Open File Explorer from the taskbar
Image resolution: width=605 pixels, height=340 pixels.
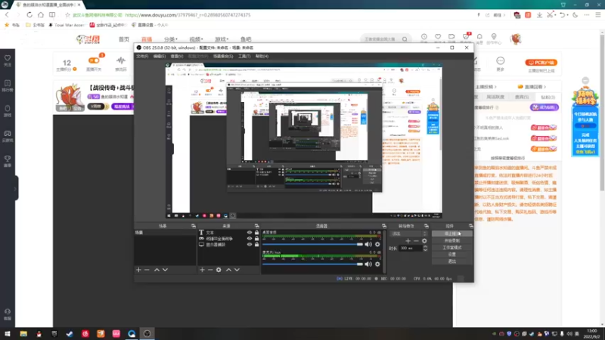23,334
